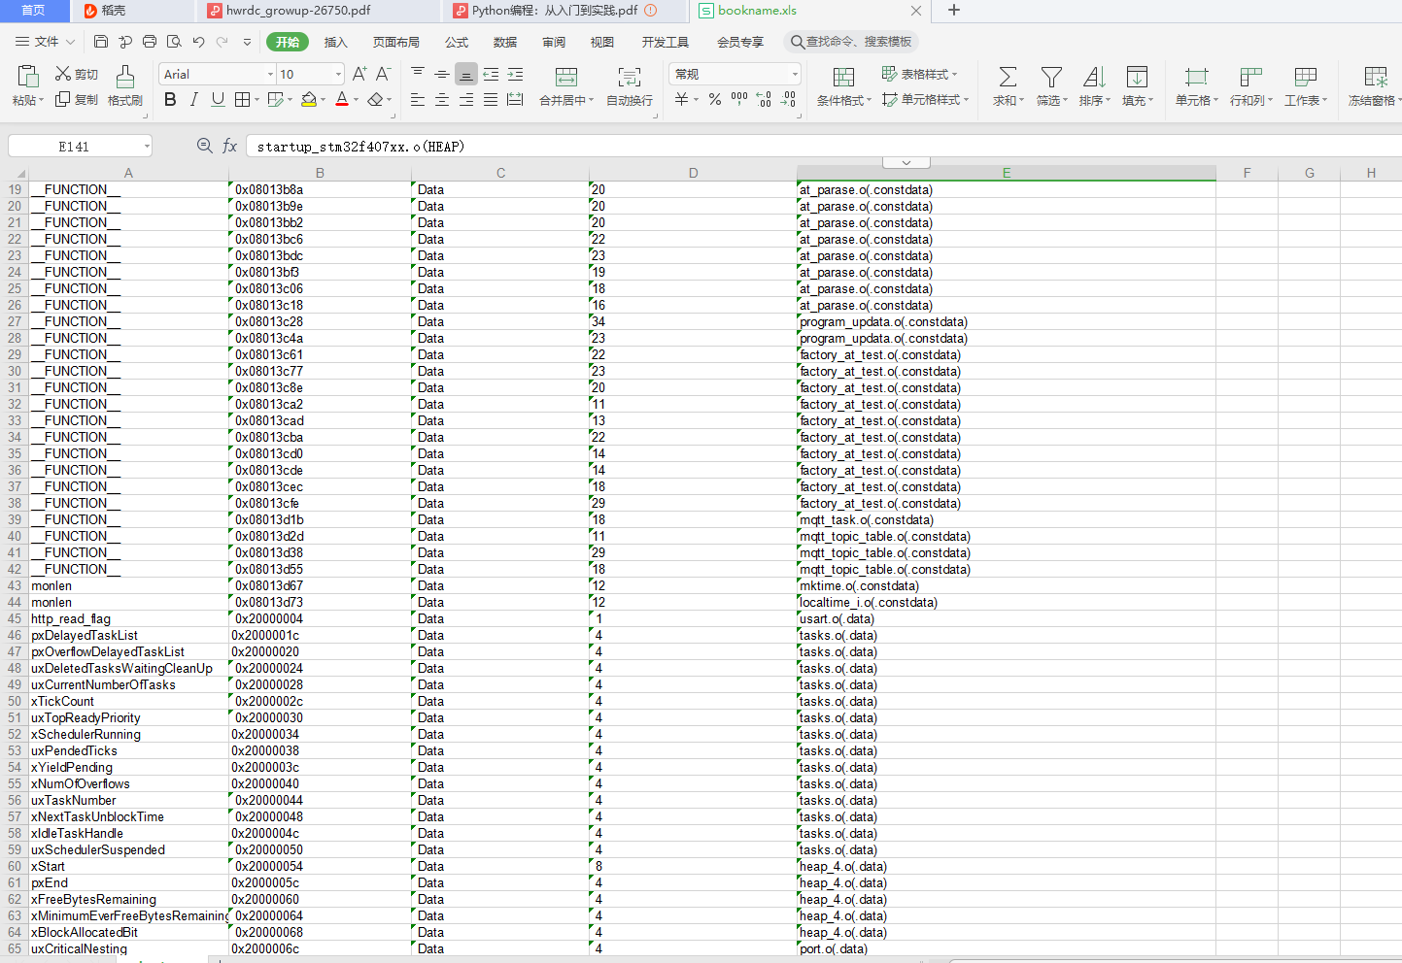Click the Paste clipboard icon
This screenshot has width=1402, height=963.
27,76
